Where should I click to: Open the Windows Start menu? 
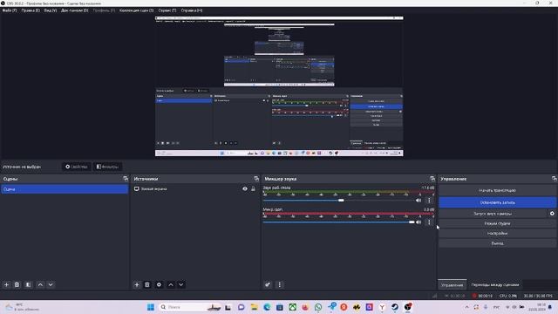[151, 307]
